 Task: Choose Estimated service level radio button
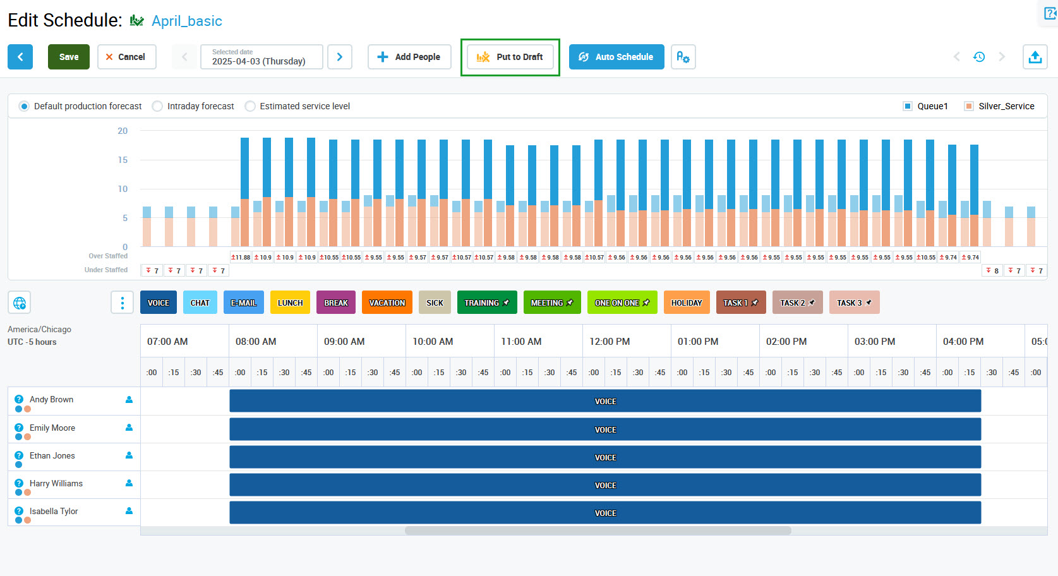[x=250, y=106]
